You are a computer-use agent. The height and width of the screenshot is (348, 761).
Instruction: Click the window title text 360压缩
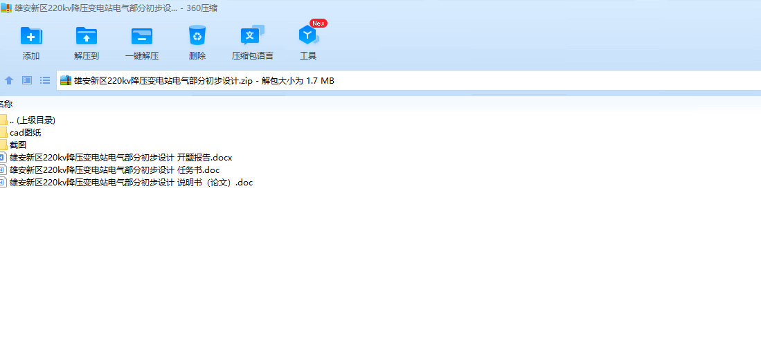coord(202,8)
